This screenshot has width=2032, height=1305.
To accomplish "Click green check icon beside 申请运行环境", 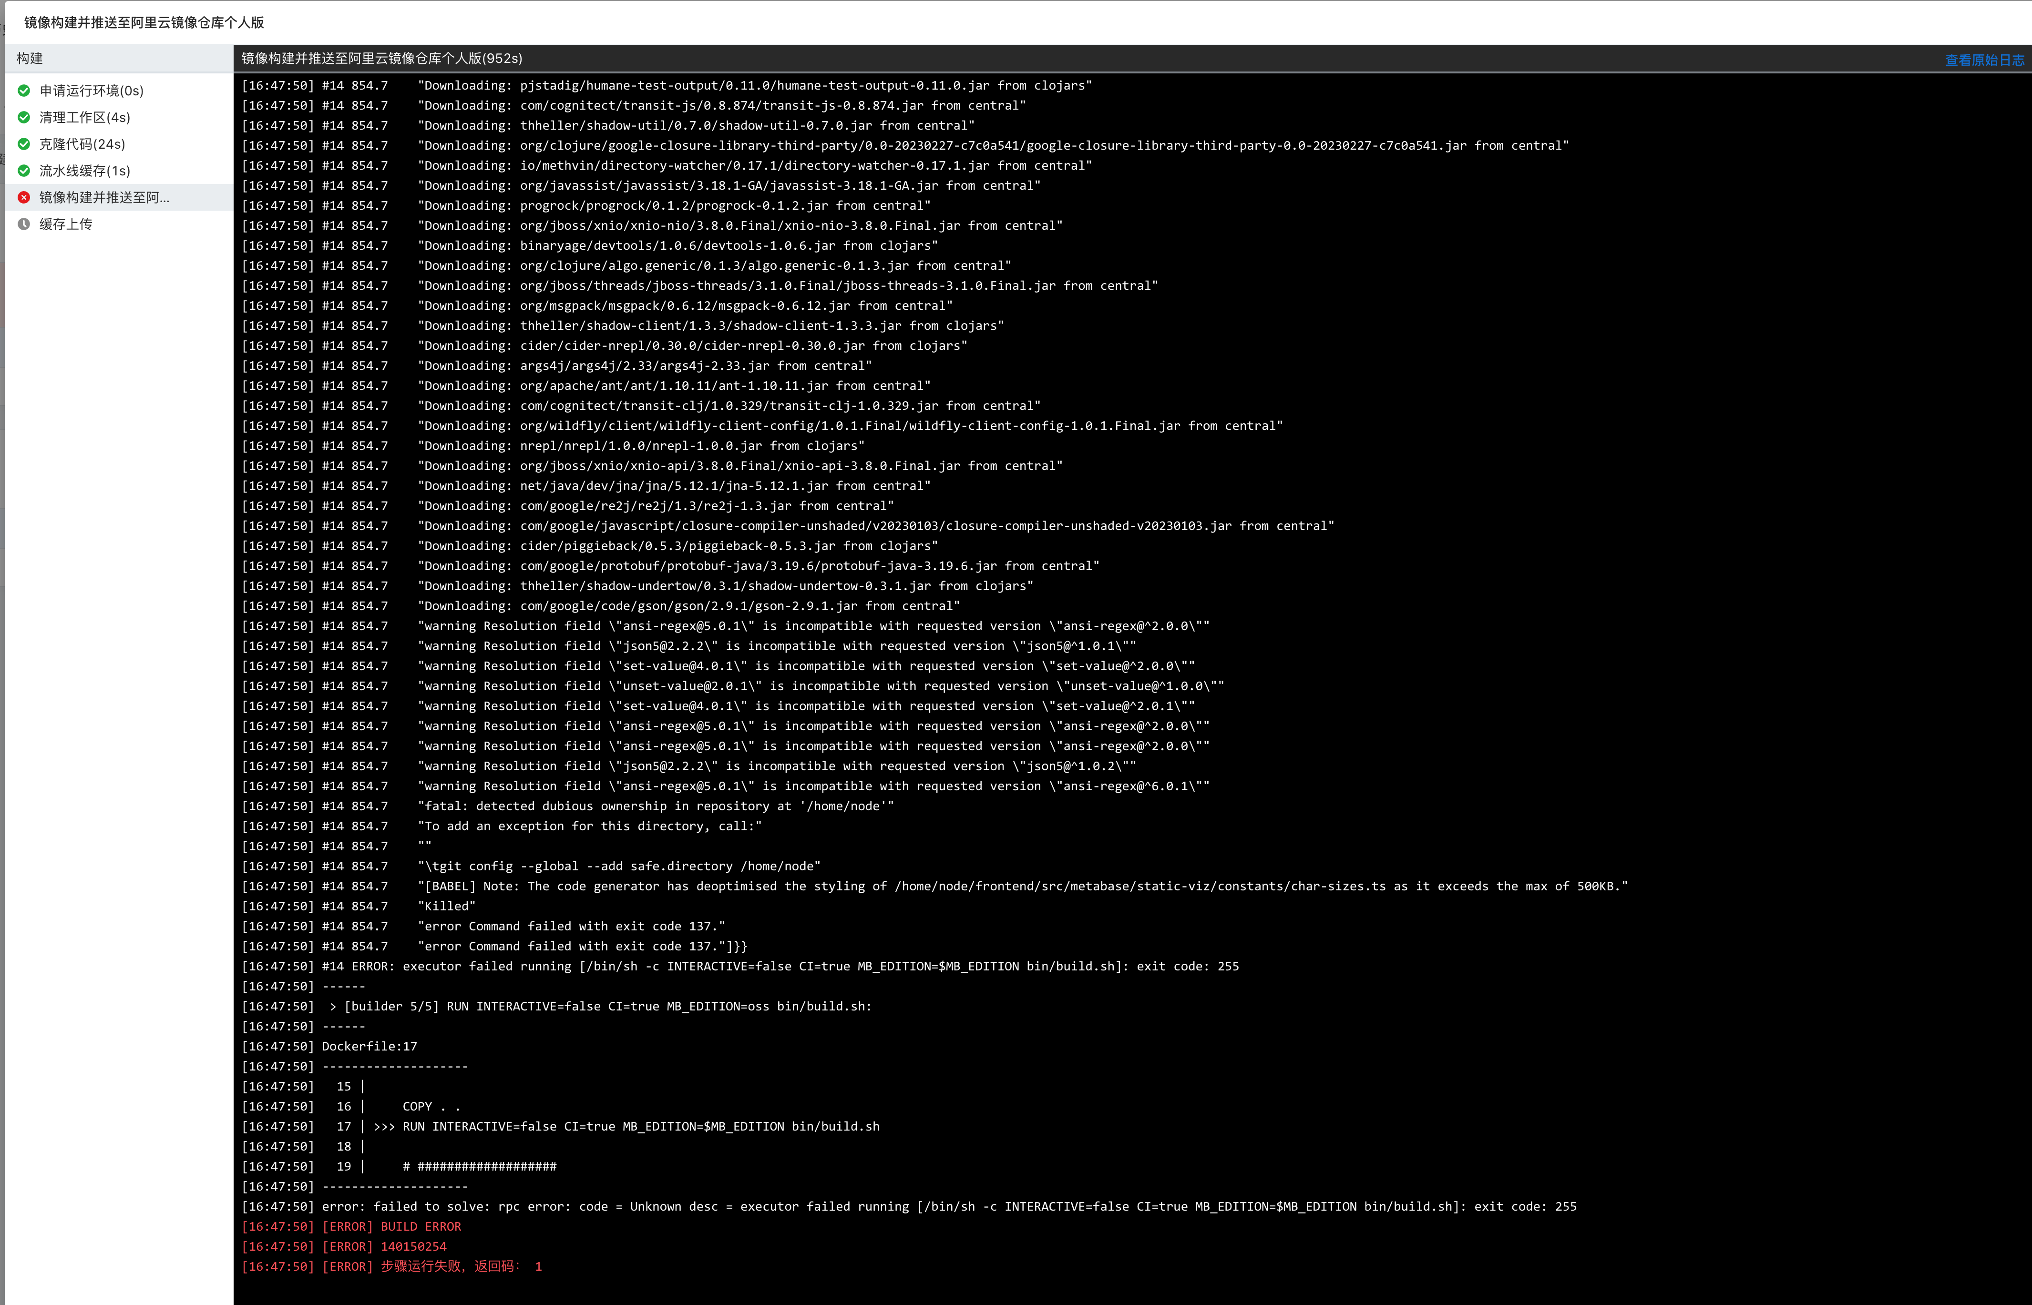I will (x=24, y=91).
